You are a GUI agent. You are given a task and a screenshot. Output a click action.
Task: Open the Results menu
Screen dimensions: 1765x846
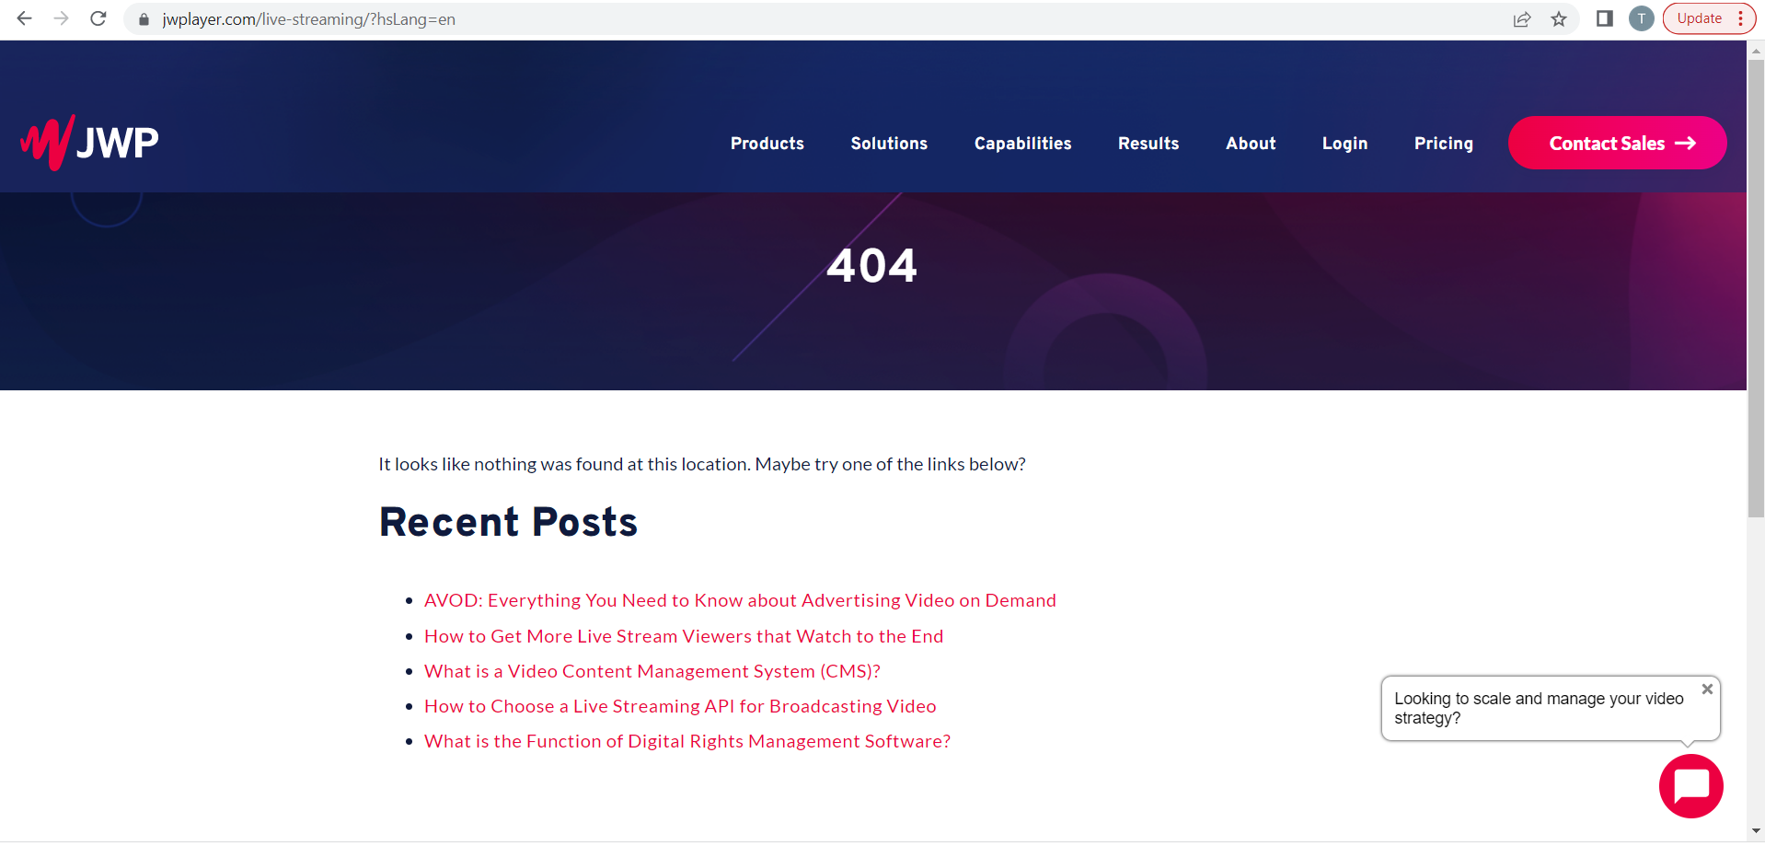(x=1148, y=144)
